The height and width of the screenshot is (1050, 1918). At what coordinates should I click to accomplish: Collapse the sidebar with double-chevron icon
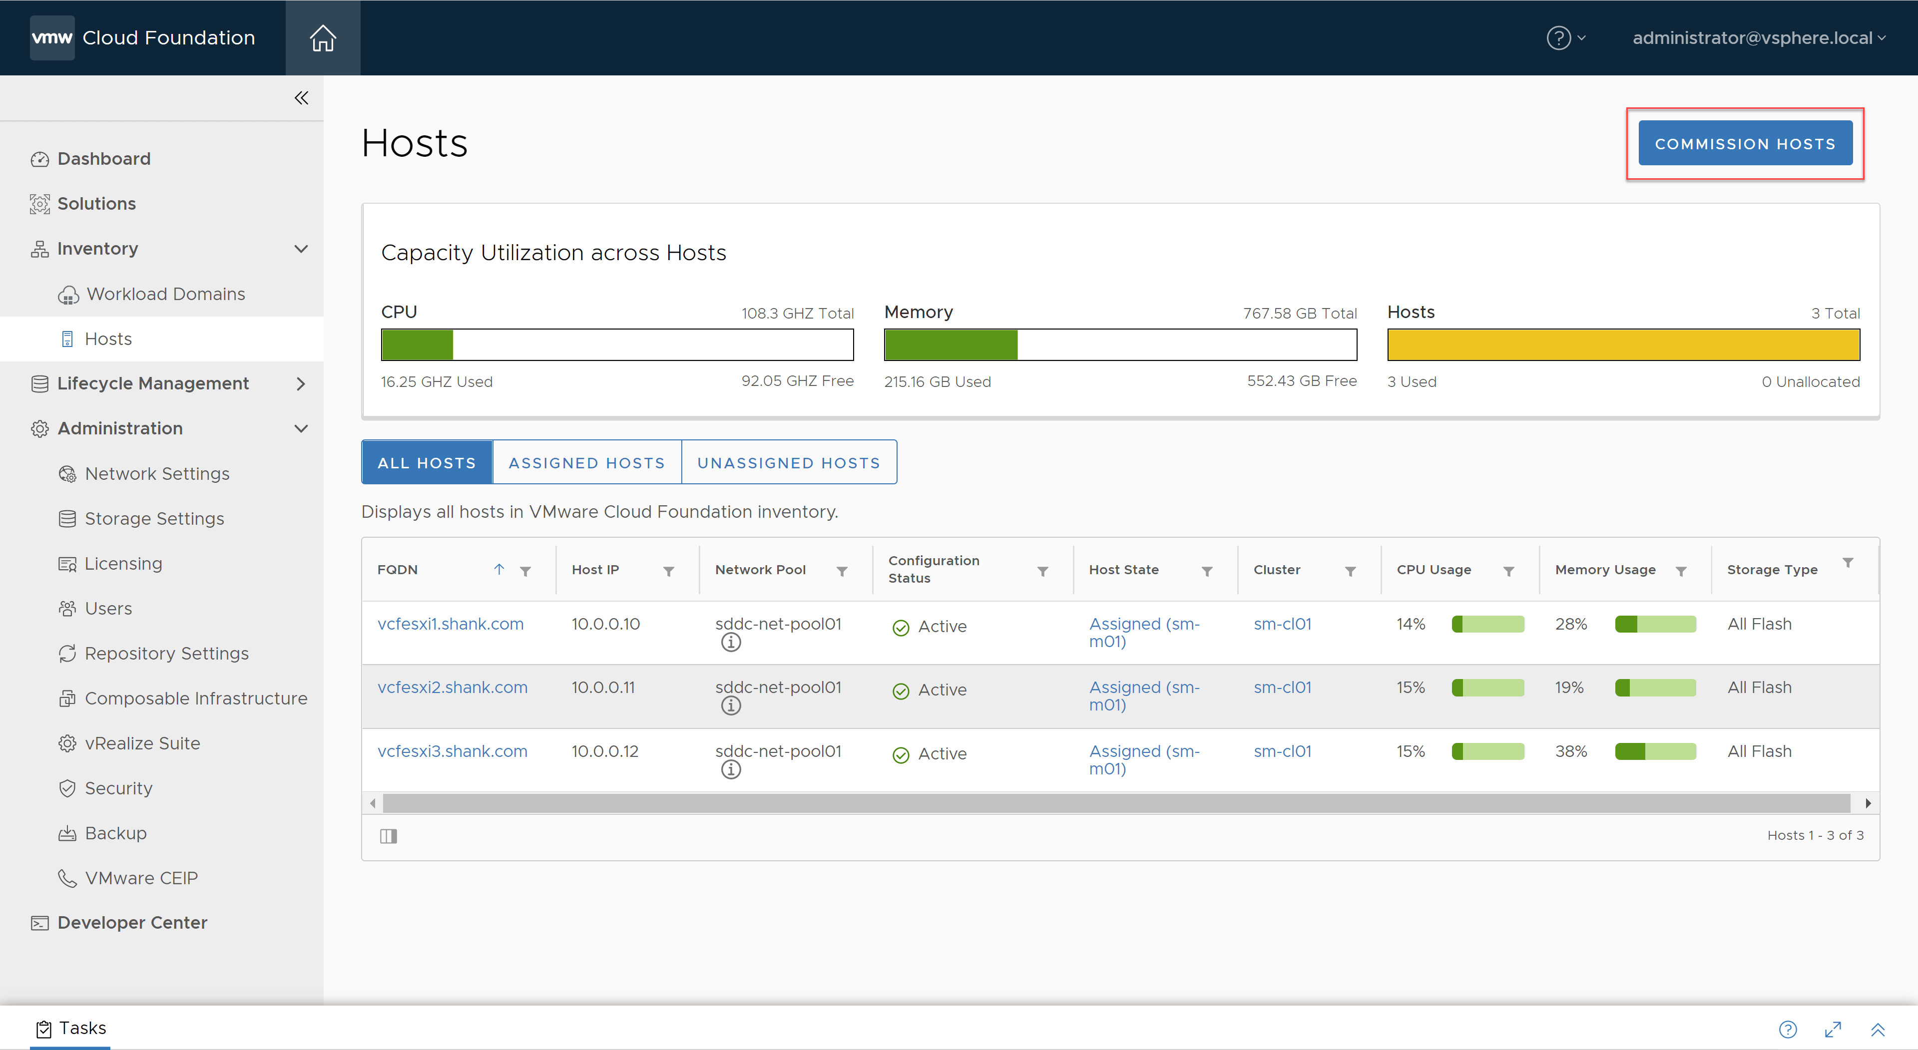301,97
